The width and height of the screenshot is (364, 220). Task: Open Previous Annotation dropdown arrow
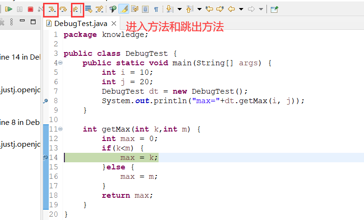click(x=199, y=9)
